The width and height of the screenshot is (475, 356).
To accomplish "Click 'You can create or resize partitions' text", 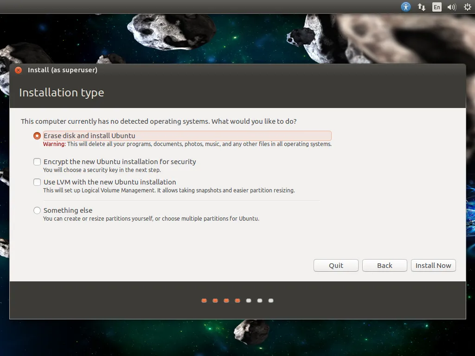I will [x=151, y=219].
